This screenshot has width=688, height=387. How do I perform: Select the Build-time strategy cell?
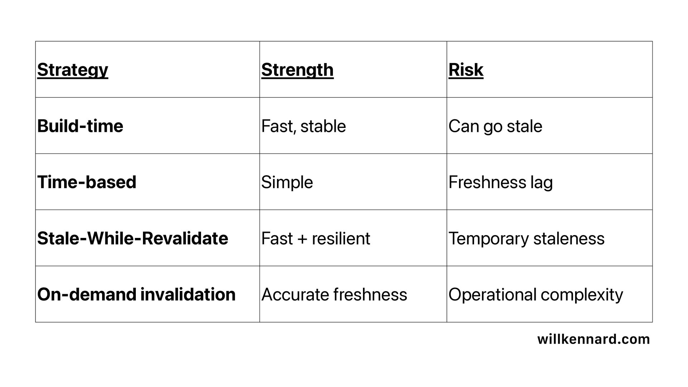click(x=147, y=126)
